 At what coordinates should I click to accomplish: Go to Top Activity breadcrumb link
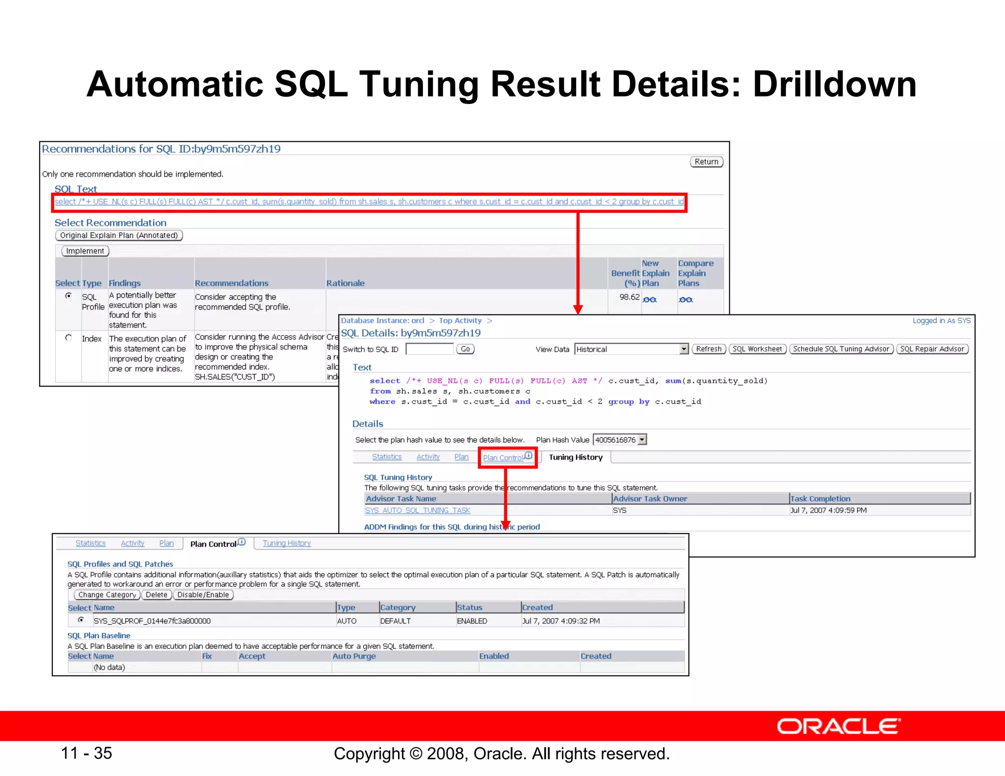coord(460,321)
